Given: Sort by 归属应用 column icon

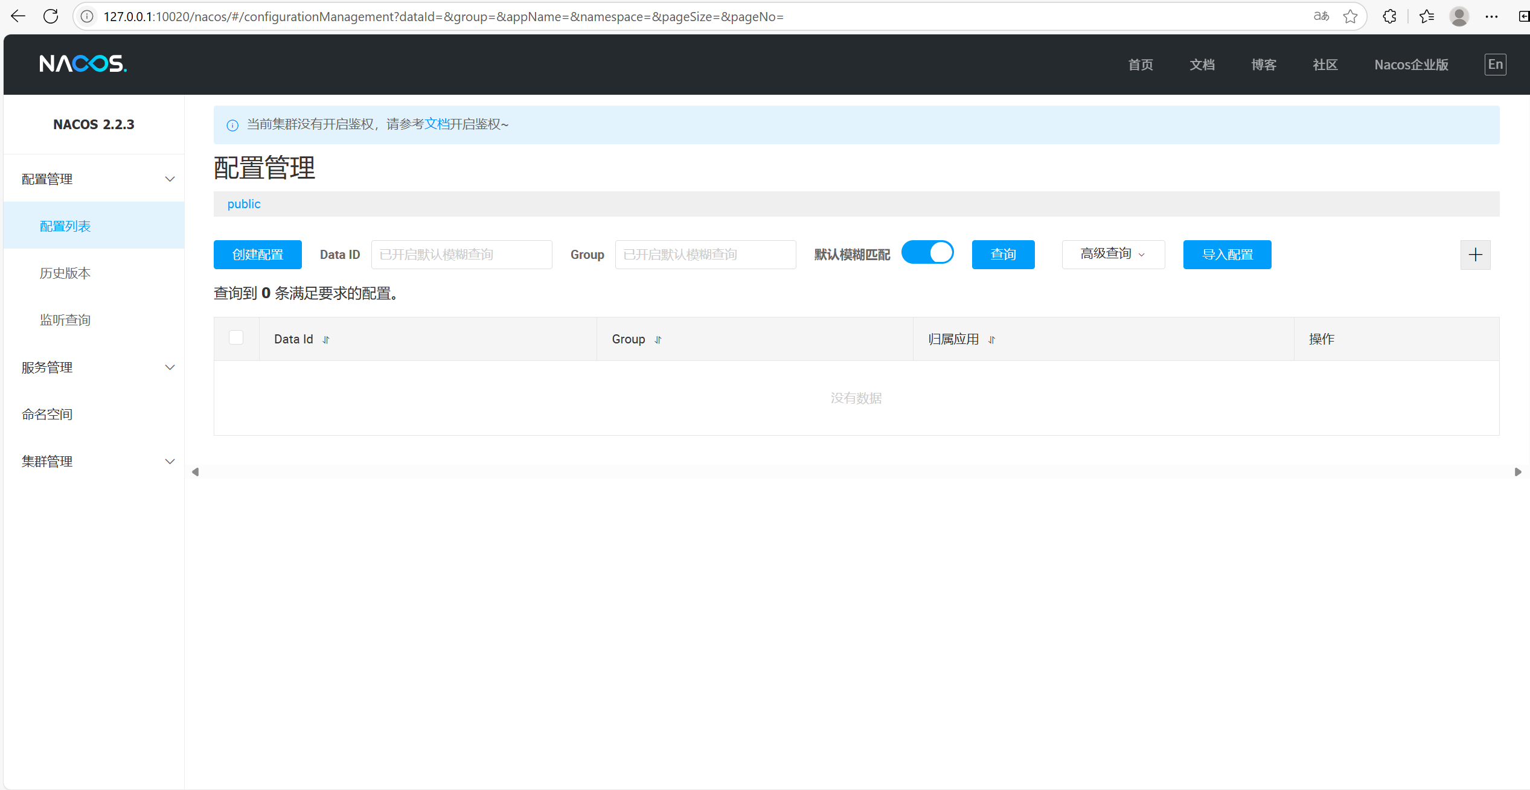Looking at the screenshot, I should 991,340.
